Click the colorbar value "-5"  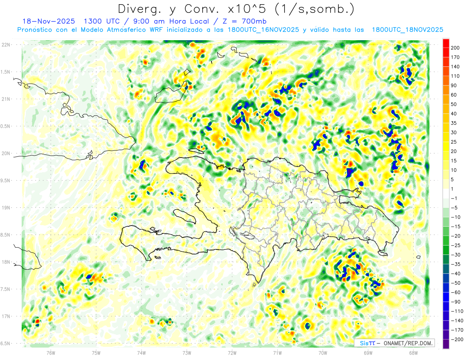(454, 208)
